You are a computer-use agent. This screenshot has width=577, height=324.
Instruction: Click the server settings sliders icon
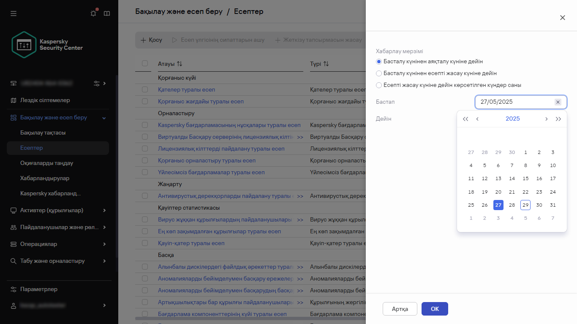click(97, 83)
